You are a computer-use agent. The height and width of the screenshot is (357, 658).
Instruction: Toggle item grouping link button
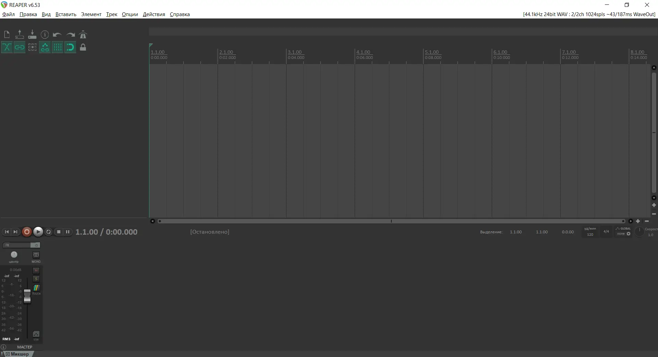pyautogui.click(x=20, y=47)
